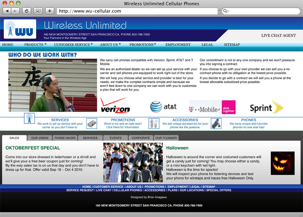Click the AT&T globe logo
The width and height of the screenshot is (303, 217).
click(x=163, y=106)
